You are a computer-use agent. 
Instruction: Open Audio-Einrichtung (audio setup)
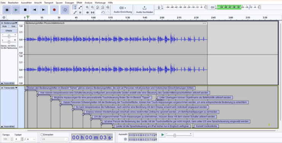pyautogui.click(x=123, y=10)
